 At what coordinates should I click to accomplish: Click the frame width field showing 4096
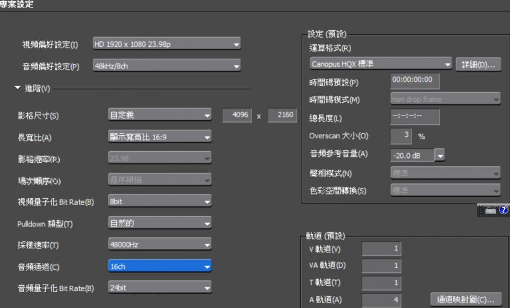click(x=237, y=115)
